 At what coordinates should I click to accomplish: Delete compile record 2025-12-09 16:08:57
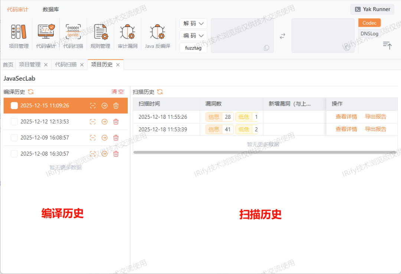click(x=116, y=138)
